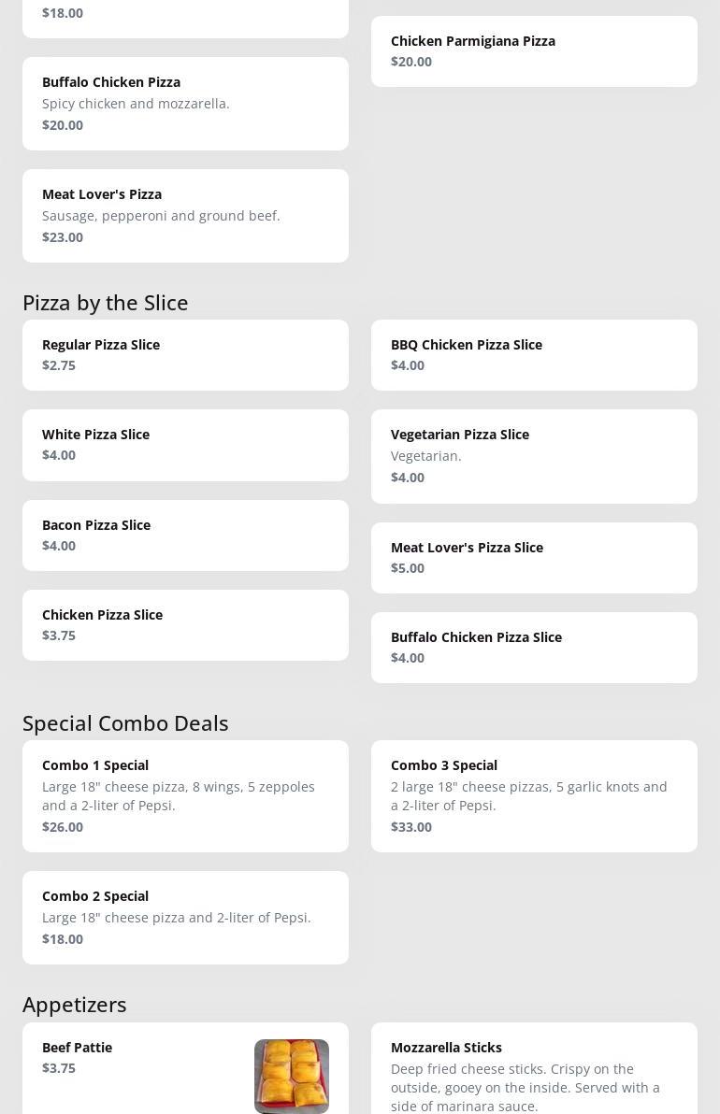Open Vegetarian Pizza Slice details
Screen dimensions: 720x1114
coord(534,456)
